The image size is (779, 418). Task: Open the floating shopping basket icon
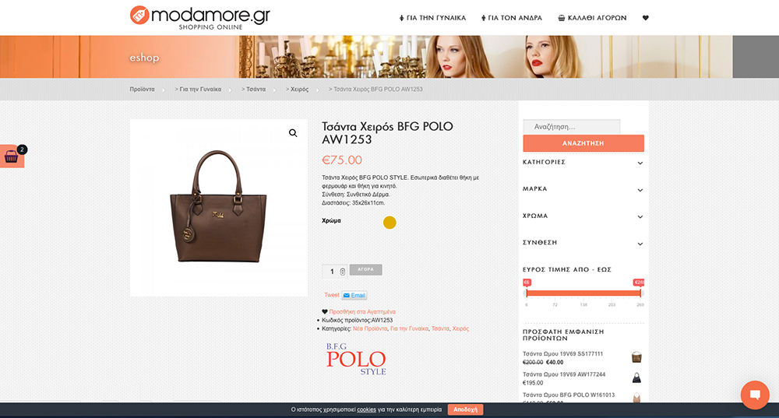click(12, 156)
